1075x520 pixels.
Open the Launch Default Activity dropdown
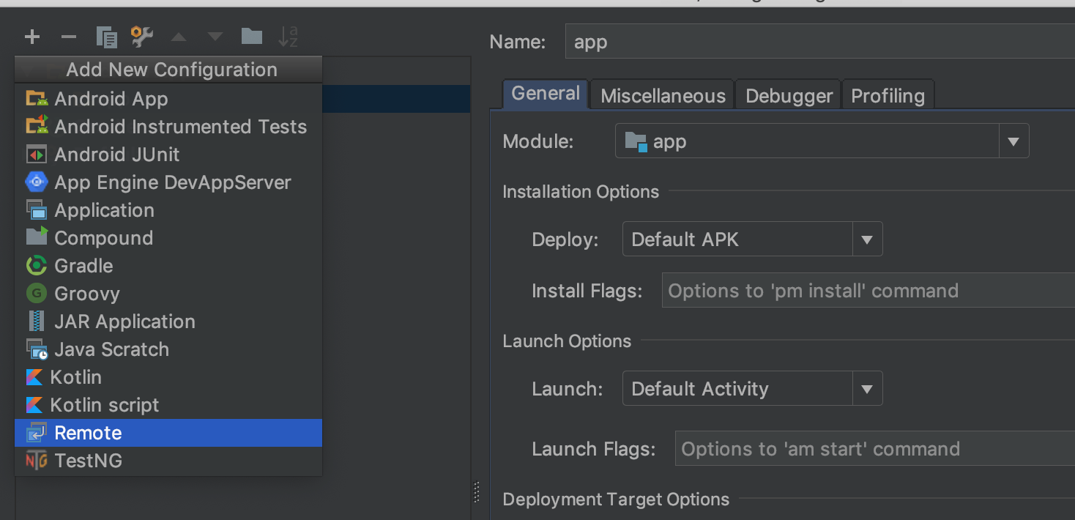867,389
